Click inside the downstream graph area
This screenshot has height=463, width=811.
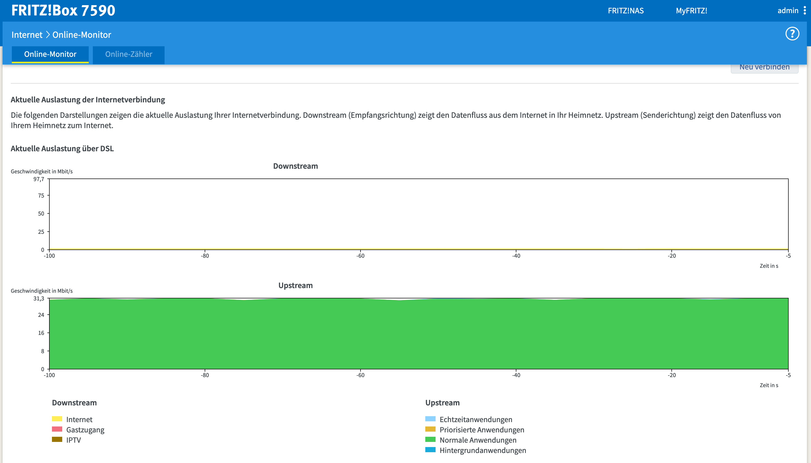tap(419, 214)
